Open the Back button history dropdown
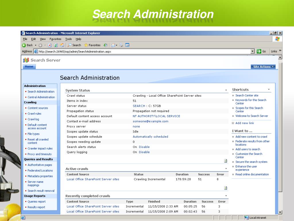 35,45
